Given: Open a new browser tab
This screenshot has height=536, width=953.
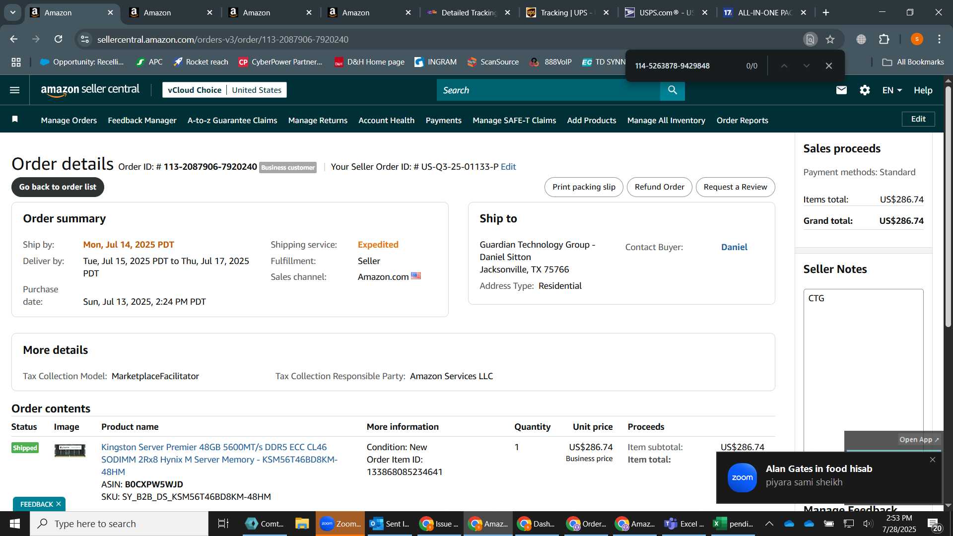Looking at the screenshot, I should coord(826,12).
